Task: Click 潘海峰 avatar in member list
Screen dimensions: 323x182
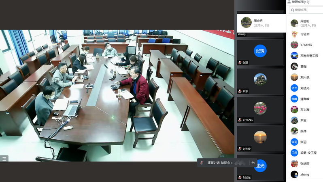Action: click(x=294, y=99)
